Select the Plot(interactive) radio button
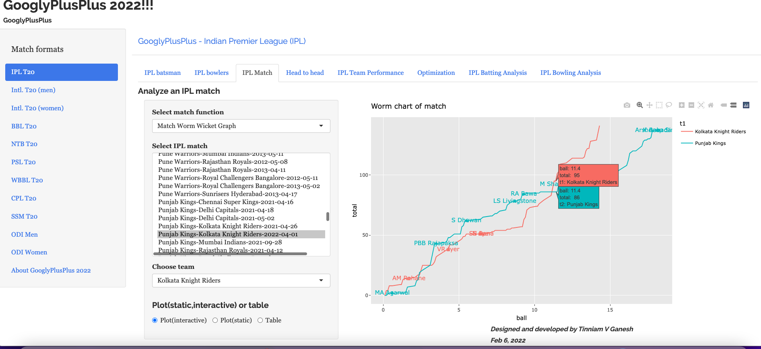761x349 pixels. click(155, 320)
